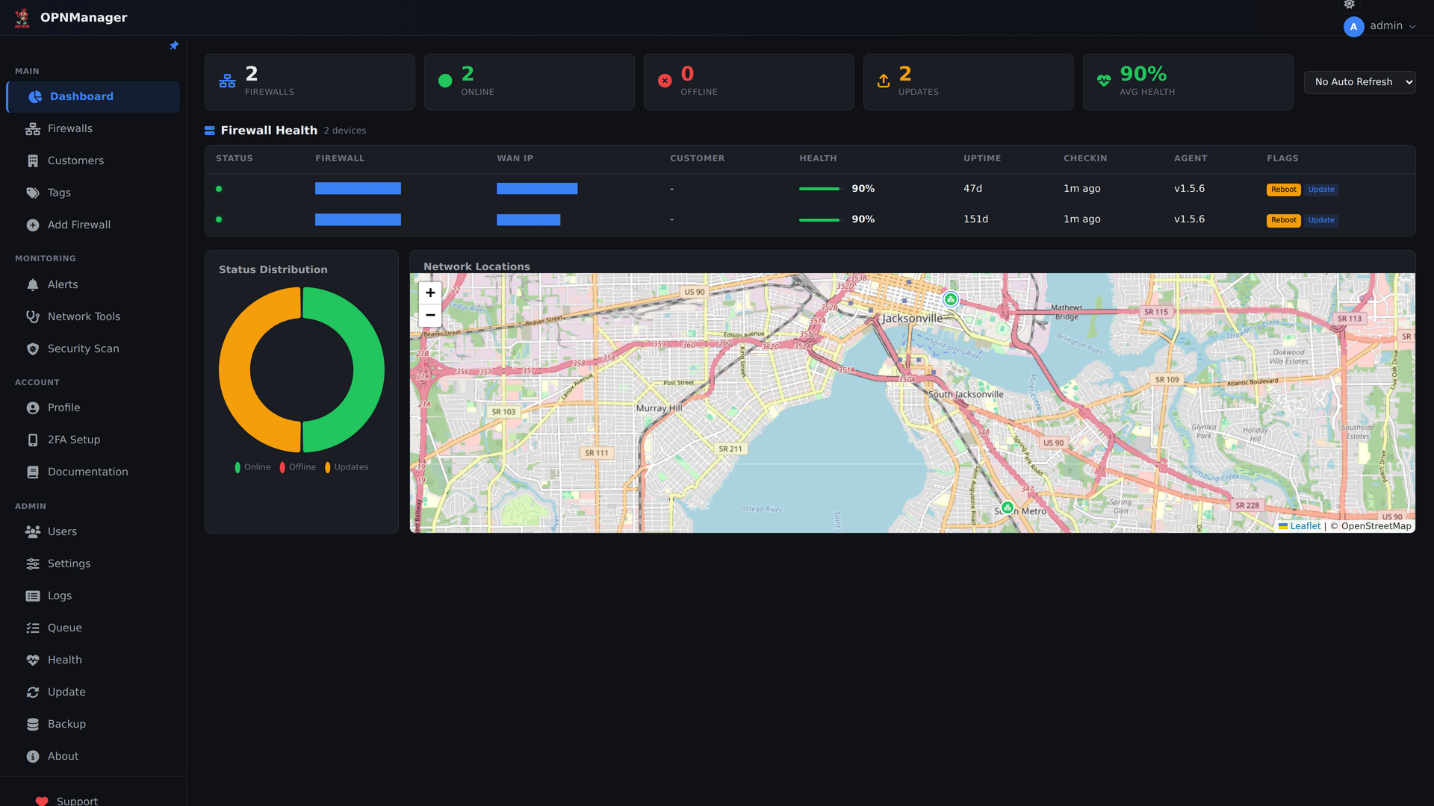Toggle the Updates legend item in chart

346,467
